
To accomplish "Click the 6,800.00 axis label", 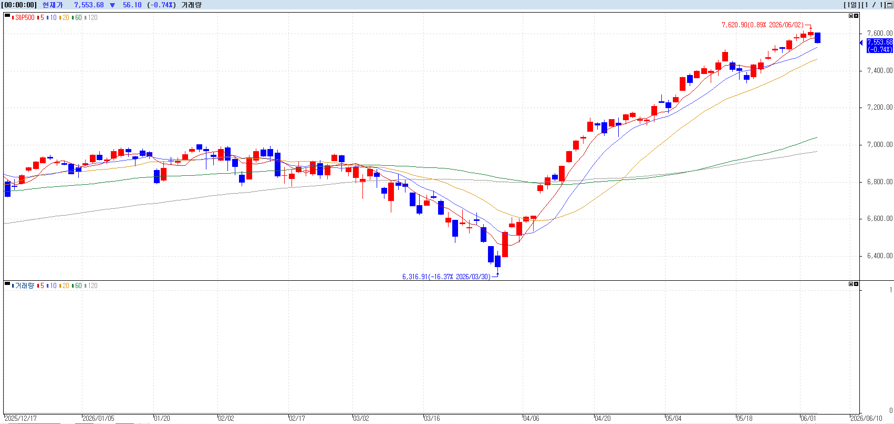I will click(x=880, y=182).
